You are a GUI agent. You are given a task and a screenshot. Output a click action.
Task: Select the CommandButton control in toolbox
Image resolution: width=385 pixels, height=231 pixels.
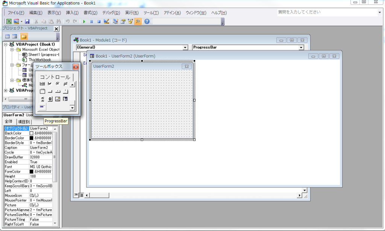point(50,91)
